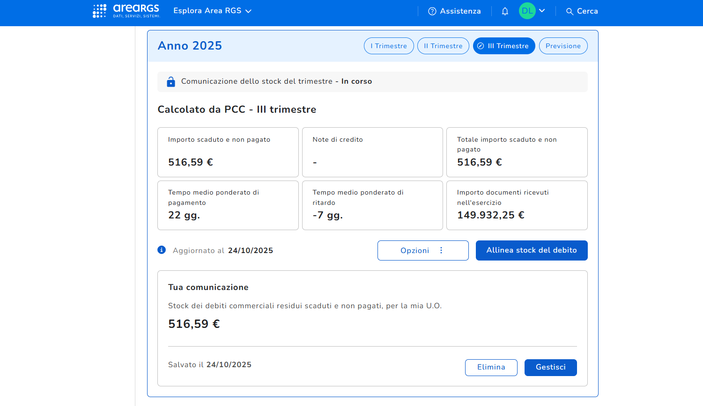
Task: Click the Elimina button
Action: 491,367
